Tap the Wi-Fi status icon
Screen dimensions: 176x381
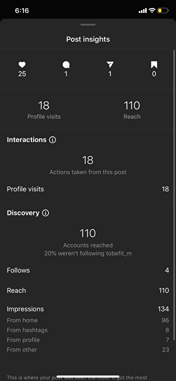click(152, 10)
